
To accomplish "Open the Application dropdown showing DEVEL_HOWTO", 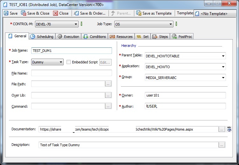I will 185,67.
